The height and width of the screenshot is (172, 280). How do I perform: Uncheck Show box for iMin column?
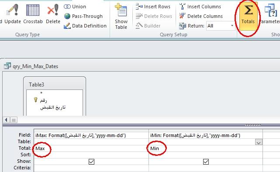[x=206, y=162]
